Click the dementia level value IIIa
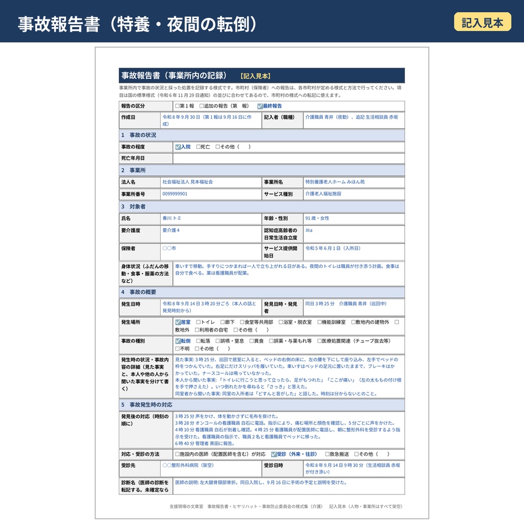This screenshot has width=524, height=524. 309,230
